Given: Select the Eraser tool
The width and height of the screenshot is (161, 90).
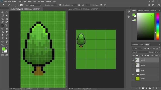Looking at the screenshot, I should pyautogui.click(x=7, y=29).
